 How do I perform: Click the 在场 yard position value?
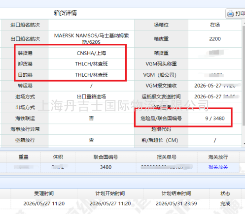click(x=215, y=25)
